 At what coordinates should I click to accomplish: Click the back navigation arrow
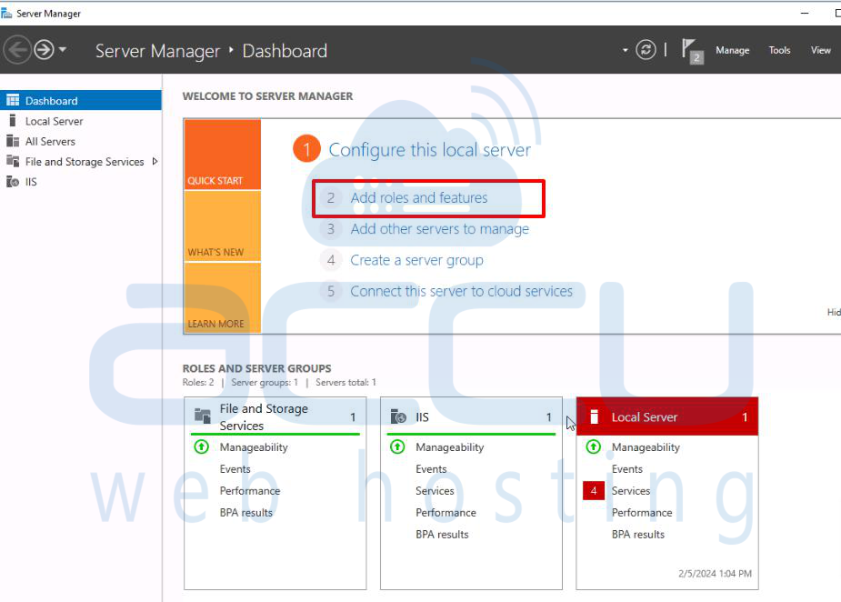pos(17,50)
